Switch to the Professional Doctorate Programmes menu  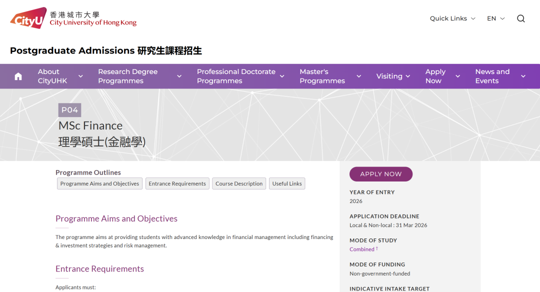(235, 76)
